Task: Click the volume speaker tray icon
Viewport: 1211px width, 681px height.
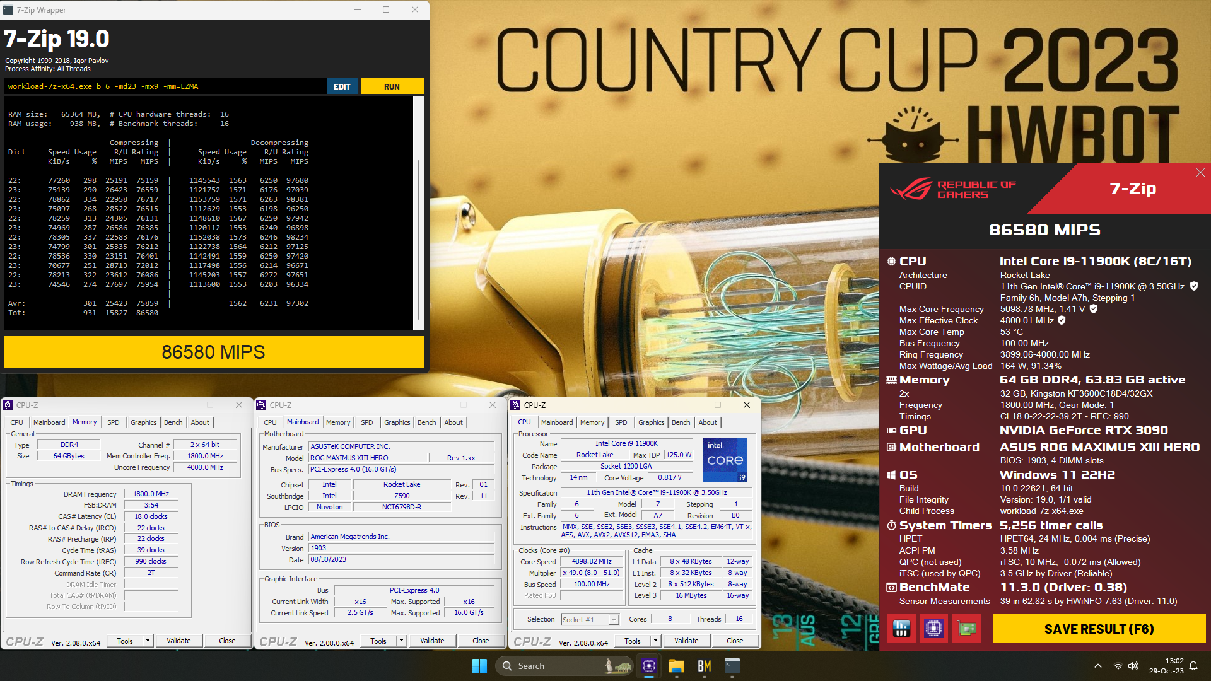Action: [1133, 666]
